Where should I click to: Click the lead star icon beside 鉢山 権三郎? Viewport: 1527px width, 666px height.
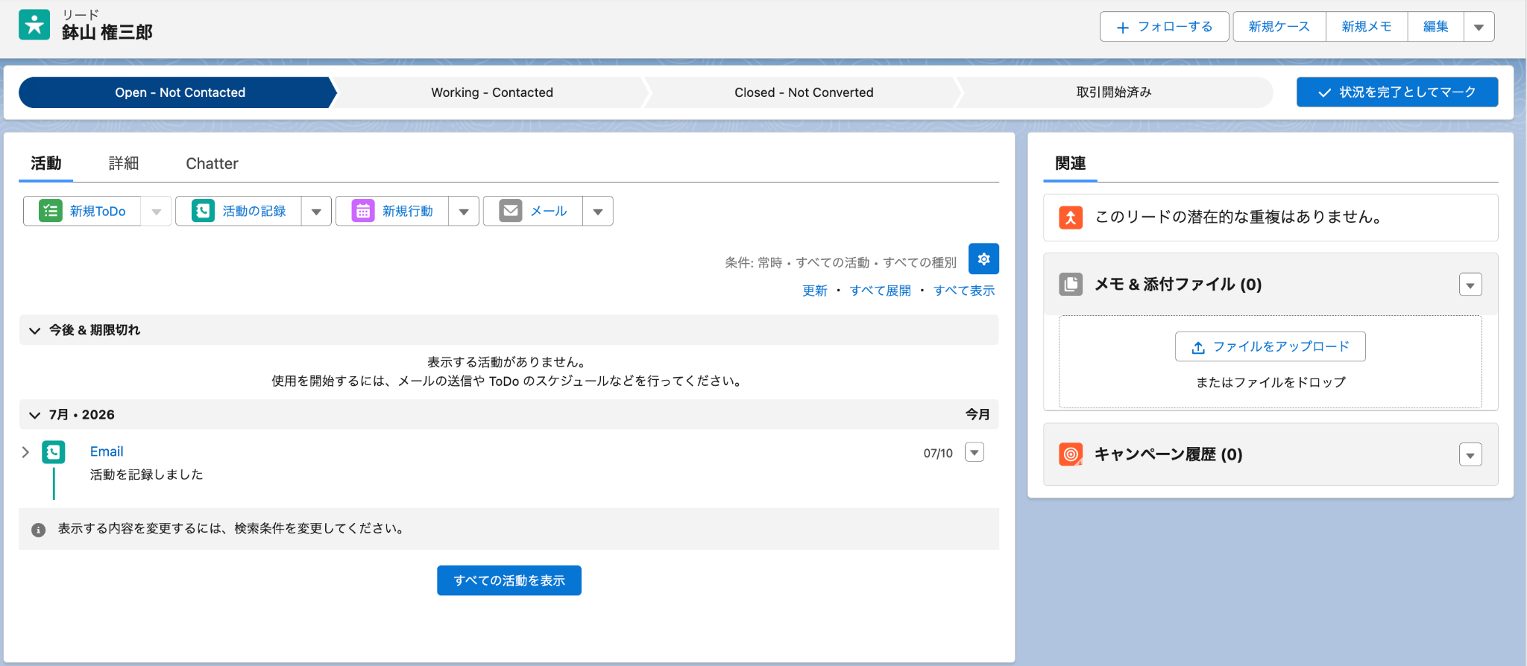(x=34, y=25)
